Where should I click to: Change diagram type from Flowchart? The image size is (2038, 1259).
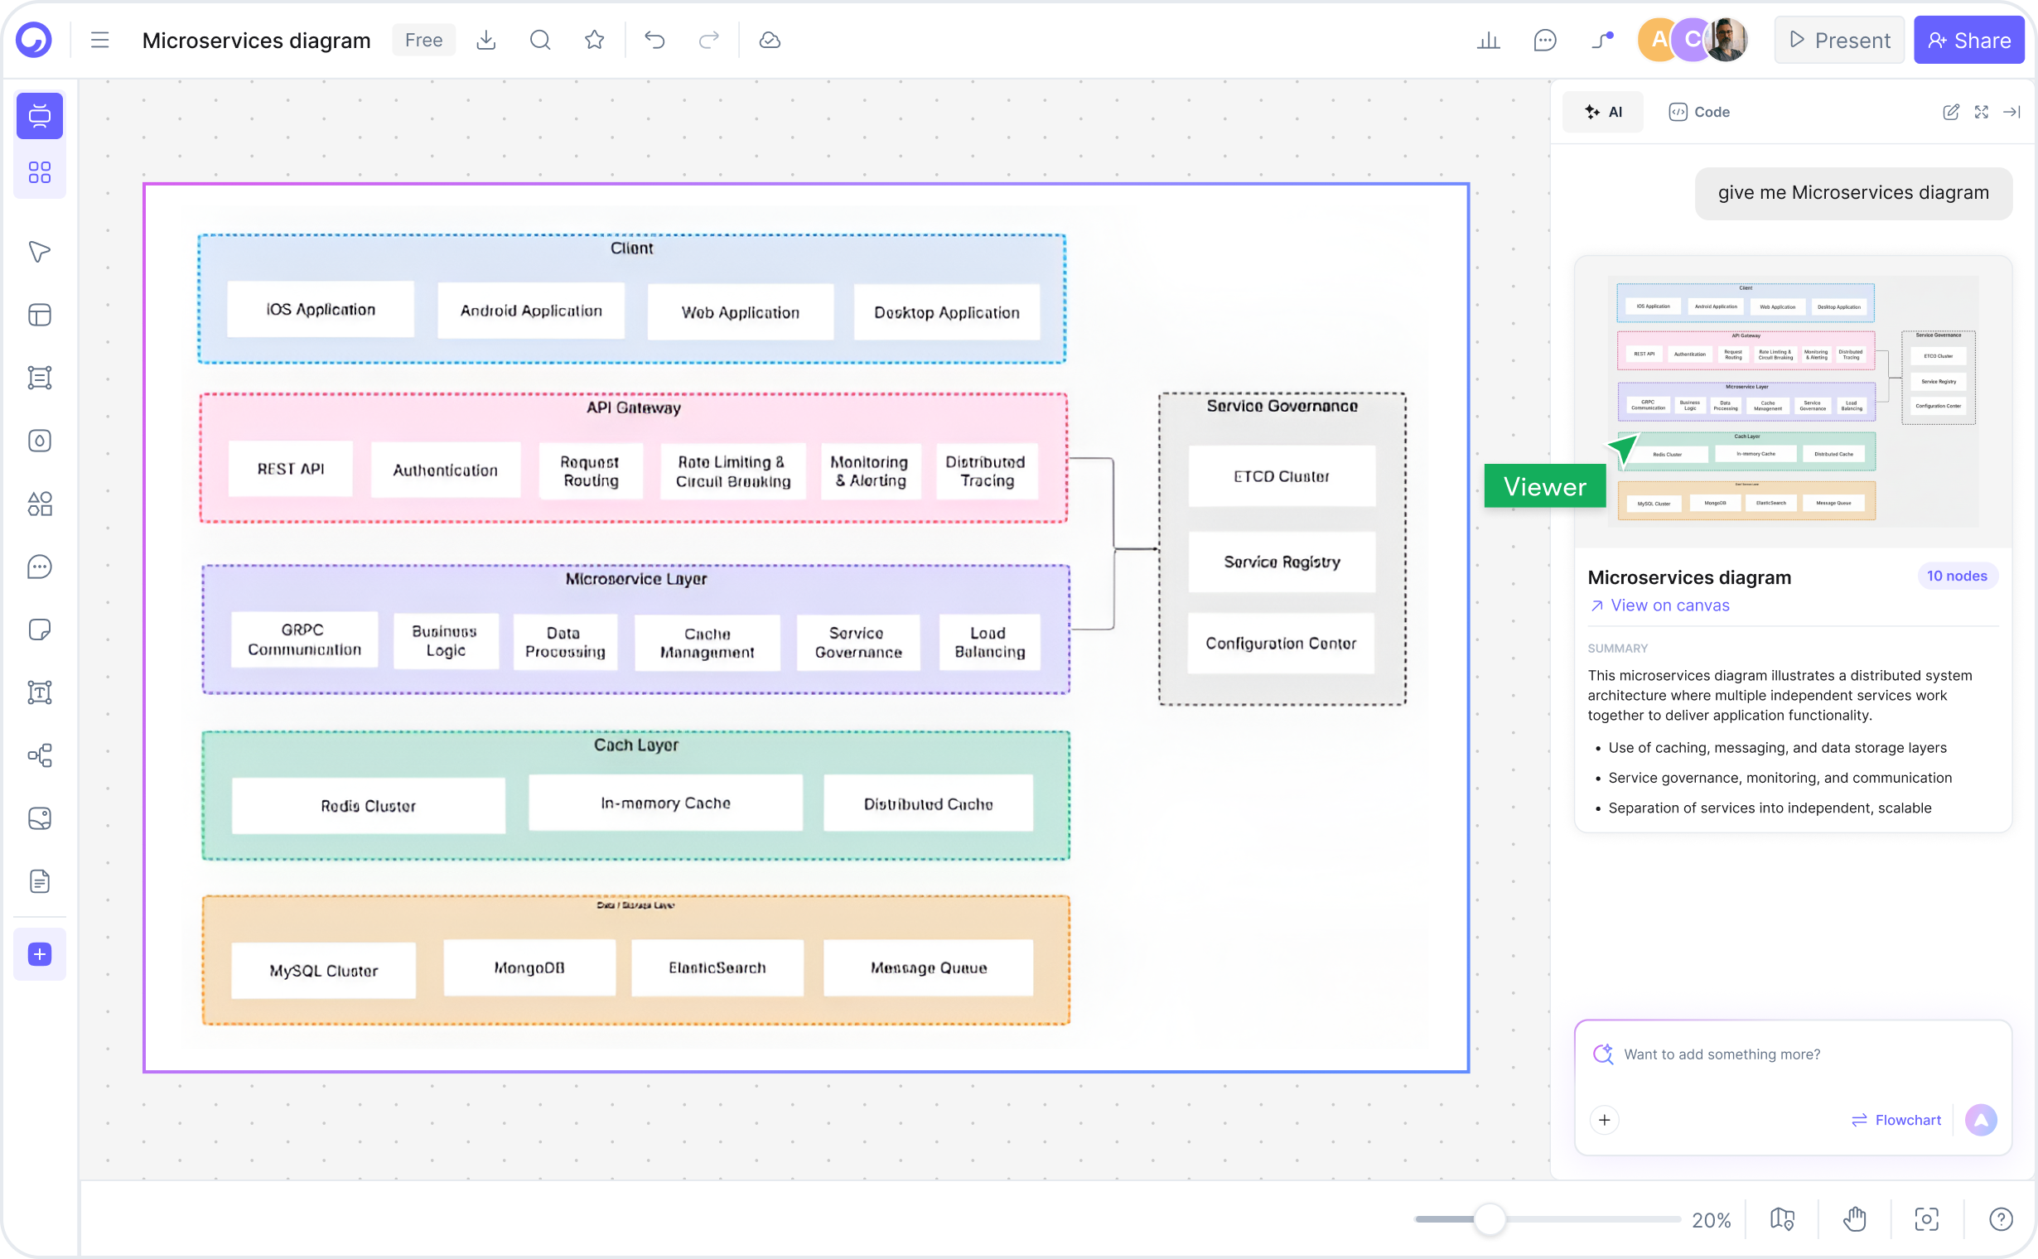[1896, 1120]
